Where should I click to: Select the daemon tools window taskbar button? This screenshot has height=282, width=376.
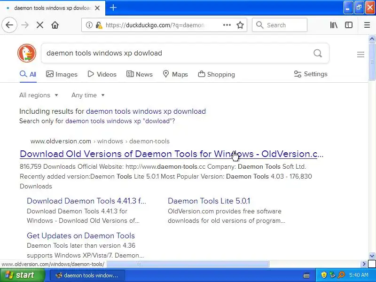[x=87, y=275]
